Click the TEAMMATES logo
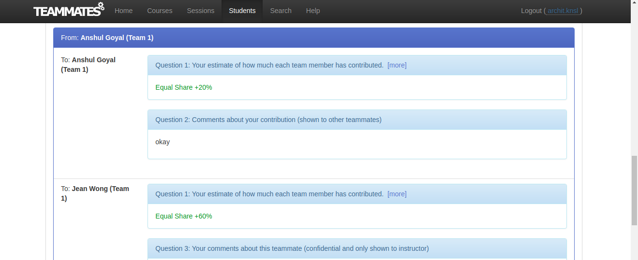 (x=69, y=10)
